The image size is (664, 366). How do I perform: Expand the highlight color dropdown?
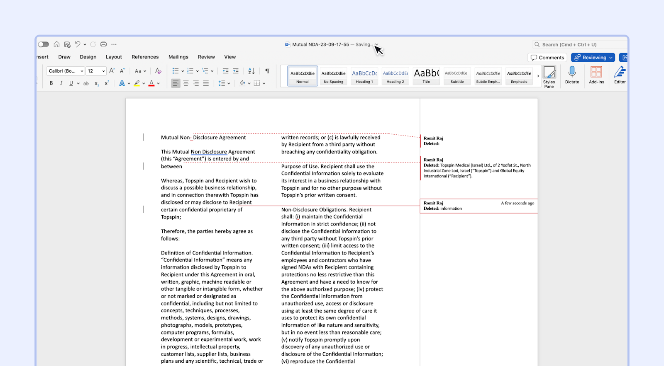pos(144,83)
